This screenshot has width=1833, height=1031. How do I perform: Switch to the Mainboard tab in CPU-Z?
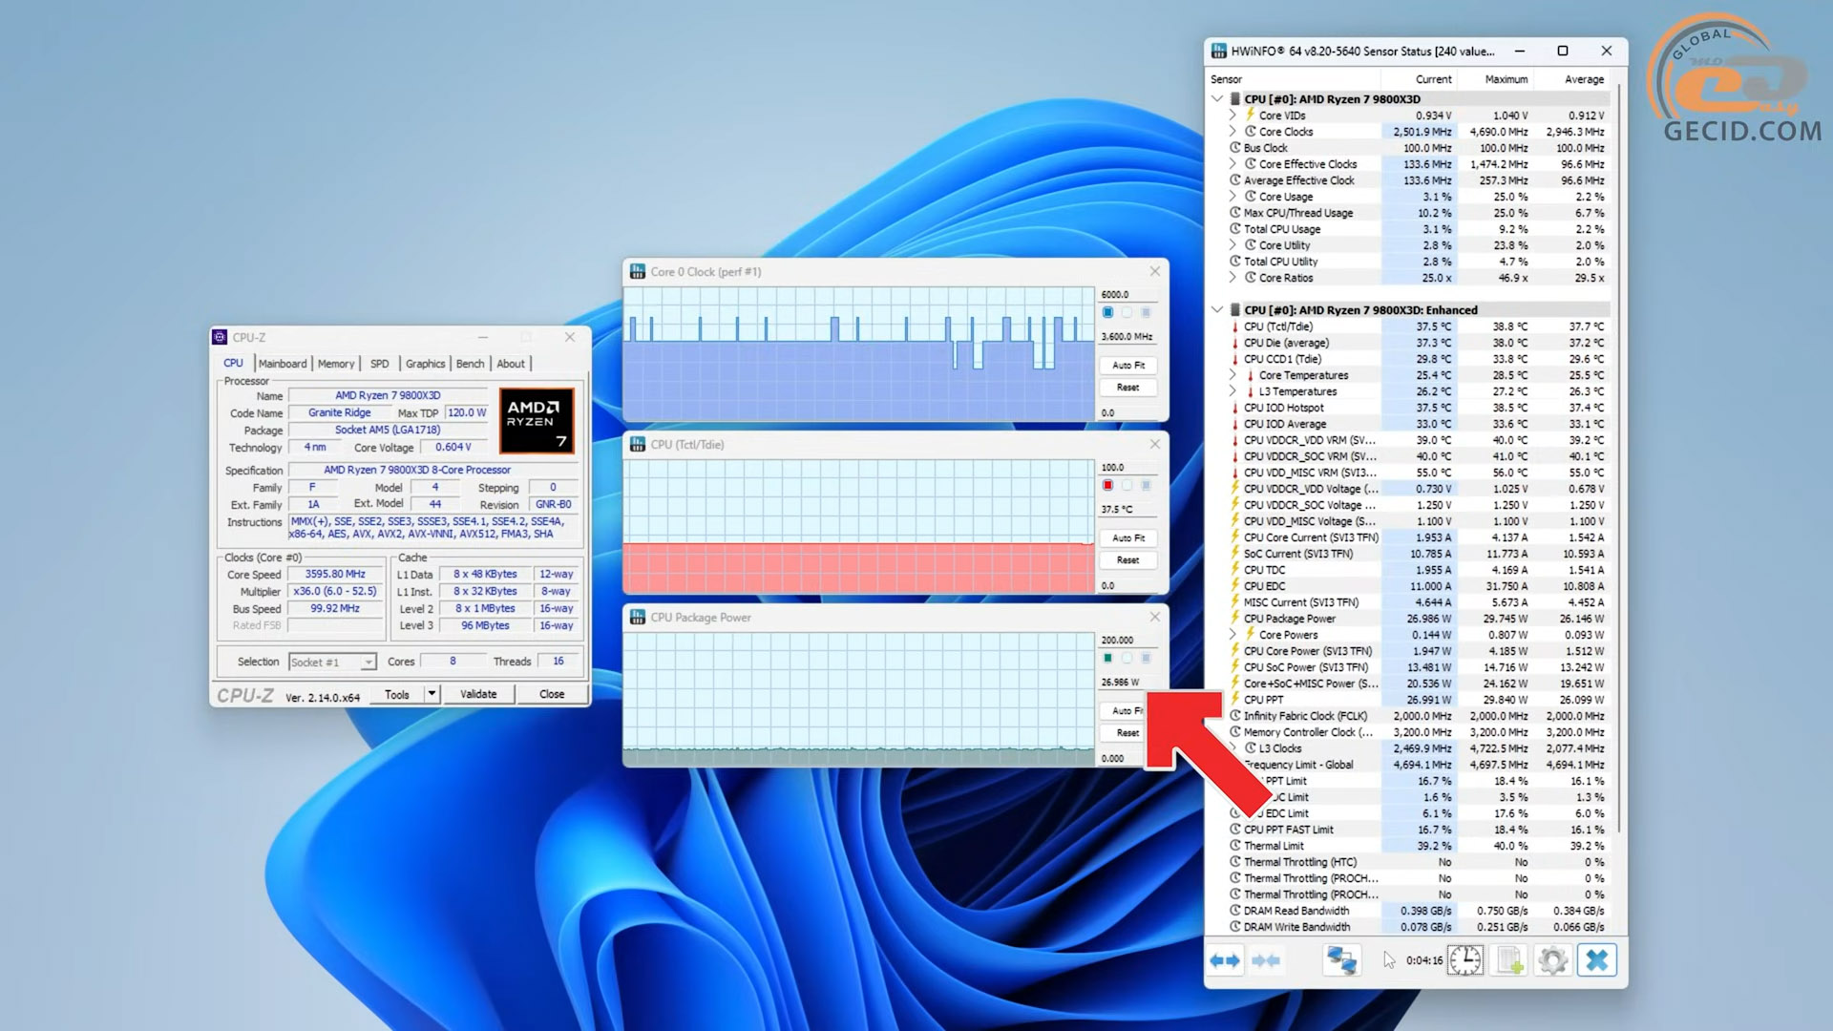(283, 364)
